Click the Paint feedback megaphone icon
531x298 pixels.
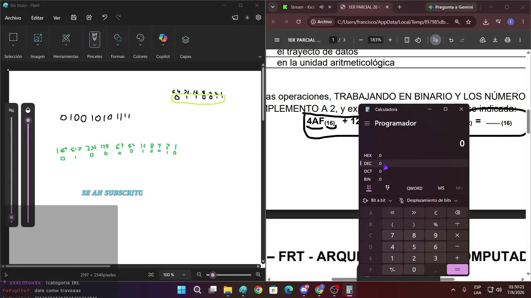click(235, 18)
